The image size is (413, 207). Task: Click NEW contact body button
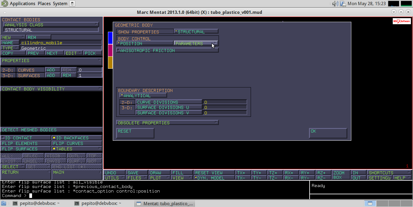(13, 38)
